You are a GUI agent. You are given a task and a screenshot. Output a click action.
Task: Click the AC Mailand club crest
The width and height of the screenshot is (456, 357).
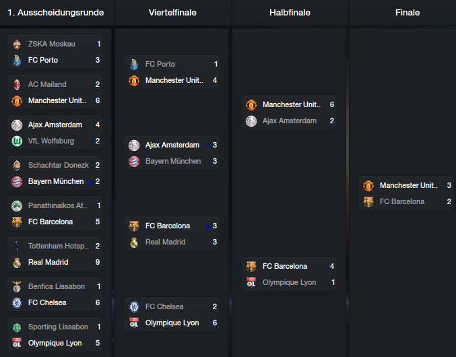17,85
